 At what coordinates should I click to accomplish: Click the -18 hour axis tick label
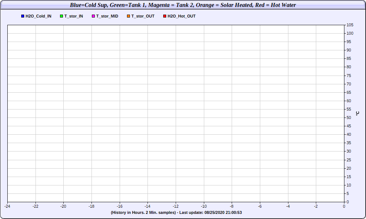click(x=91, y=206)
